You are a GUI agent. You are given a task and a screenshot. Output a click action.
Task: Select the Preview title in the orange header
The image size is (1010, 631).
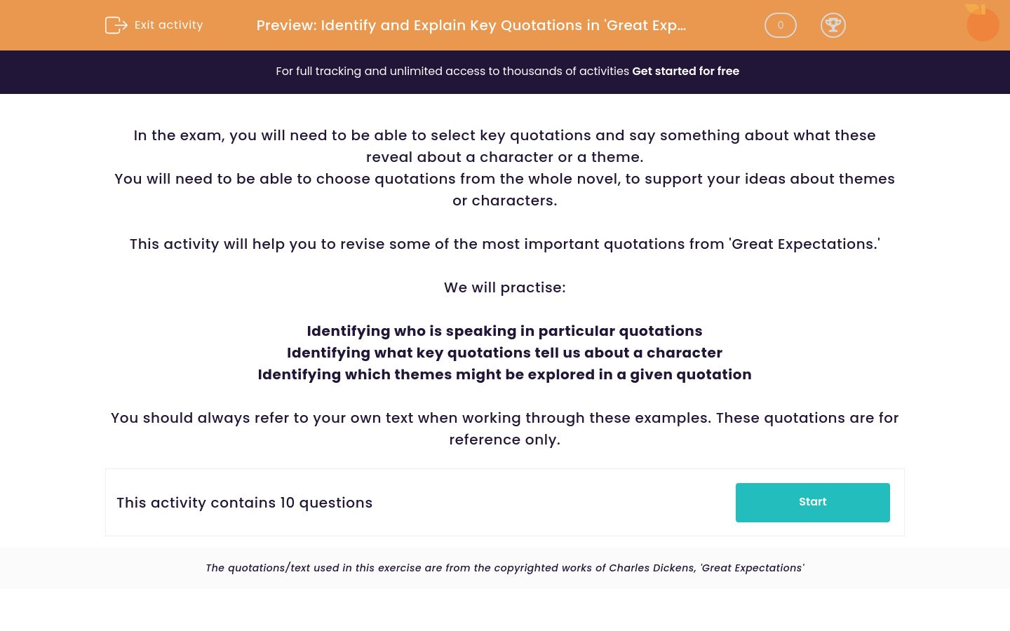coord(471,25)
